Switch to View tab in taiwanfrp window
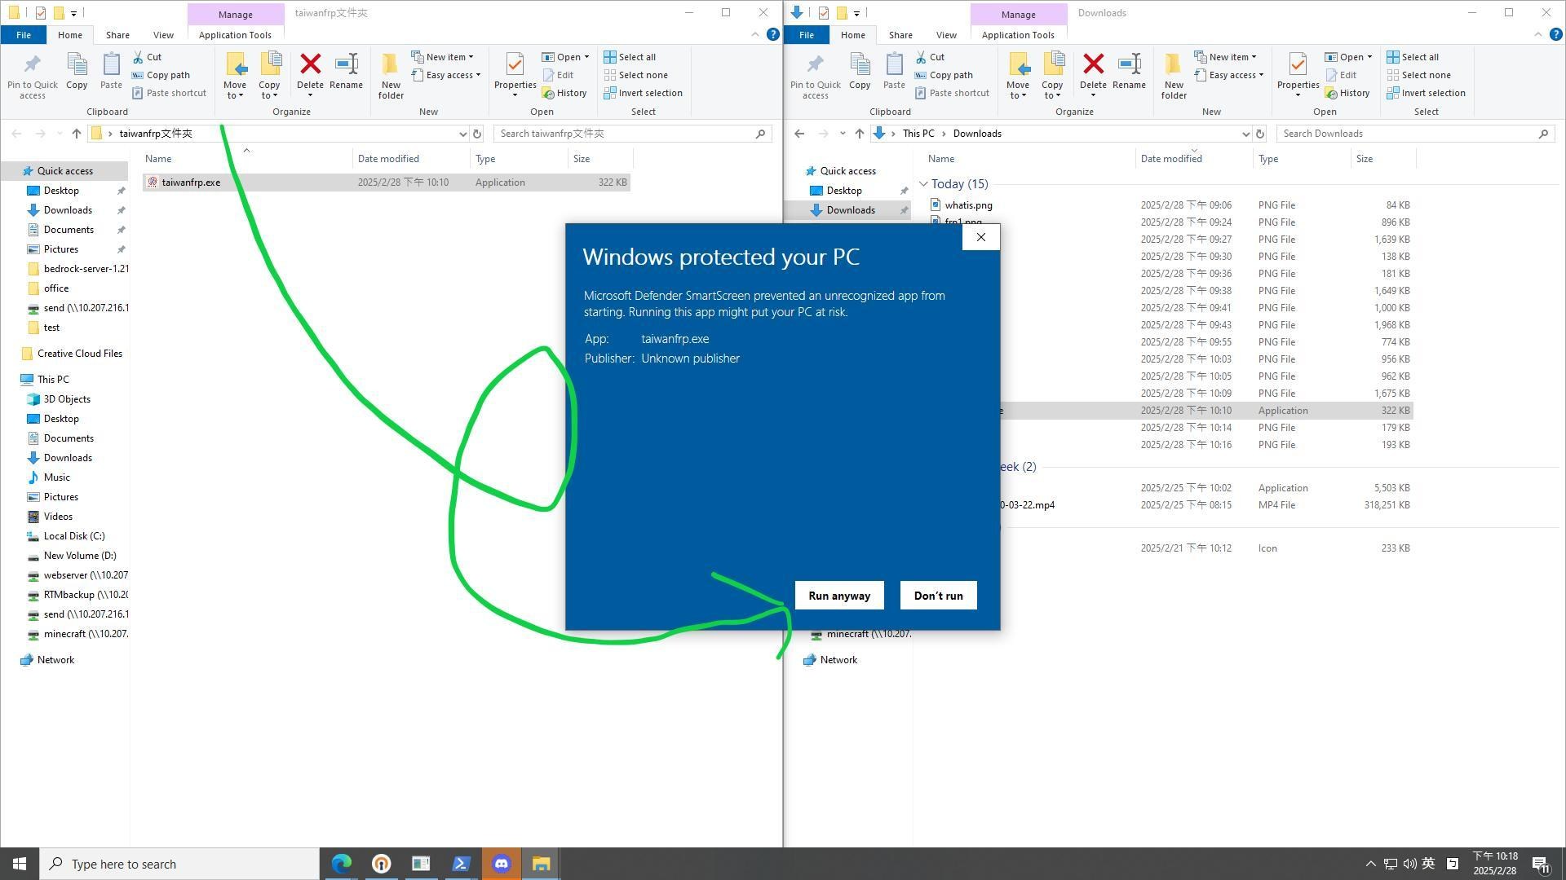1566x880 pixels. pos(163,35)
